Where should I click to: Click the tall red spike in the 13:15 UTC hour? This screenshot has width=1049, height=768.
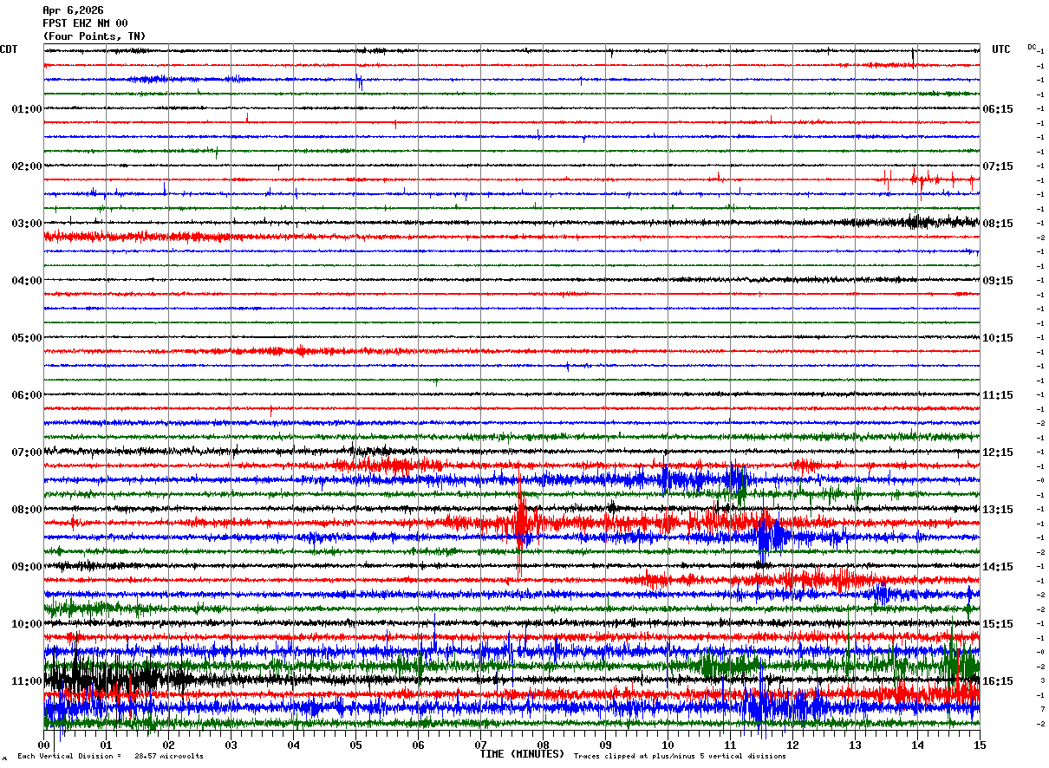pos(521,523)
